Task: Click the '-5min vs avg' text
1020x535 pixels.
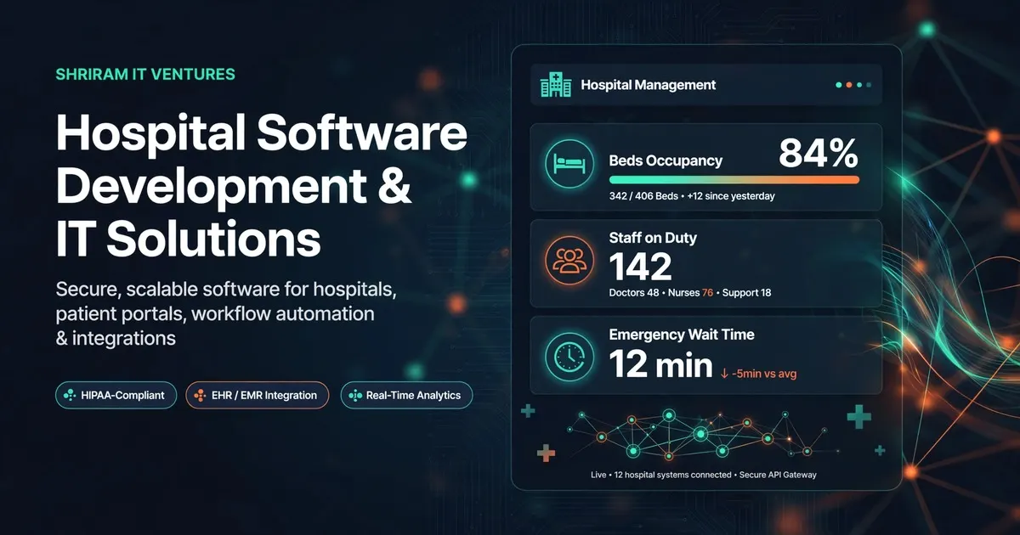Action: pyautogui.click(x=764, y=373)
